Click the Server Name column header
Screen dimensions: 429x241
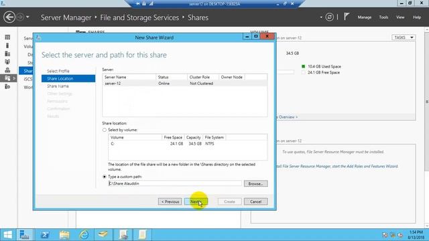click(129, 77)
